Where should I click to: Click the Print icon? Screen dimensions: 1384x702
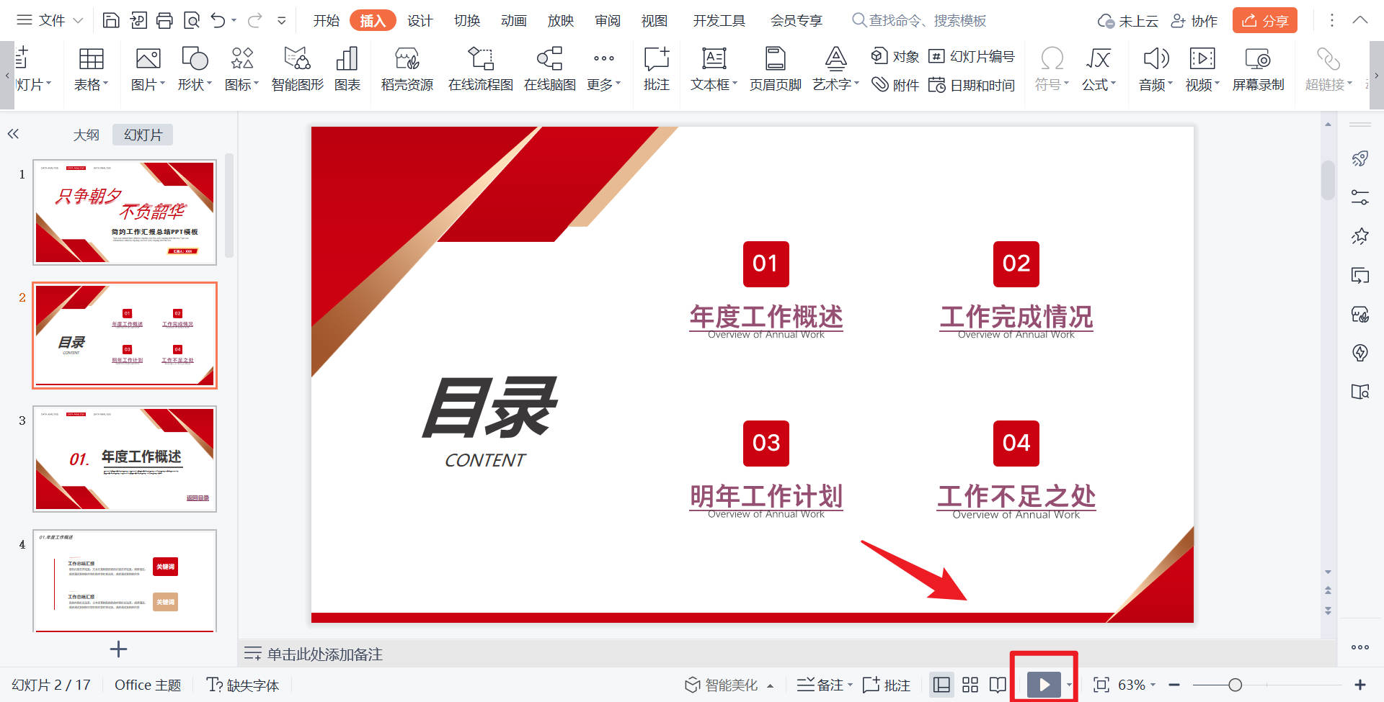click(164, 20)
